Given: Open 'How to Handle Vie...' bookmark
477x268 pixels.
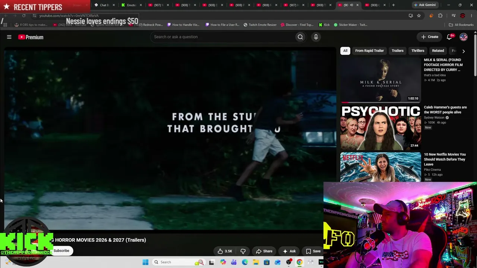Looking at the screenshot, I should click(x=183, y=25).
